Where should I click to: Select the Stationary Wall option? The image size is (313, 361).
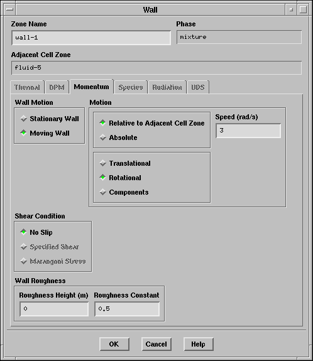50,119
